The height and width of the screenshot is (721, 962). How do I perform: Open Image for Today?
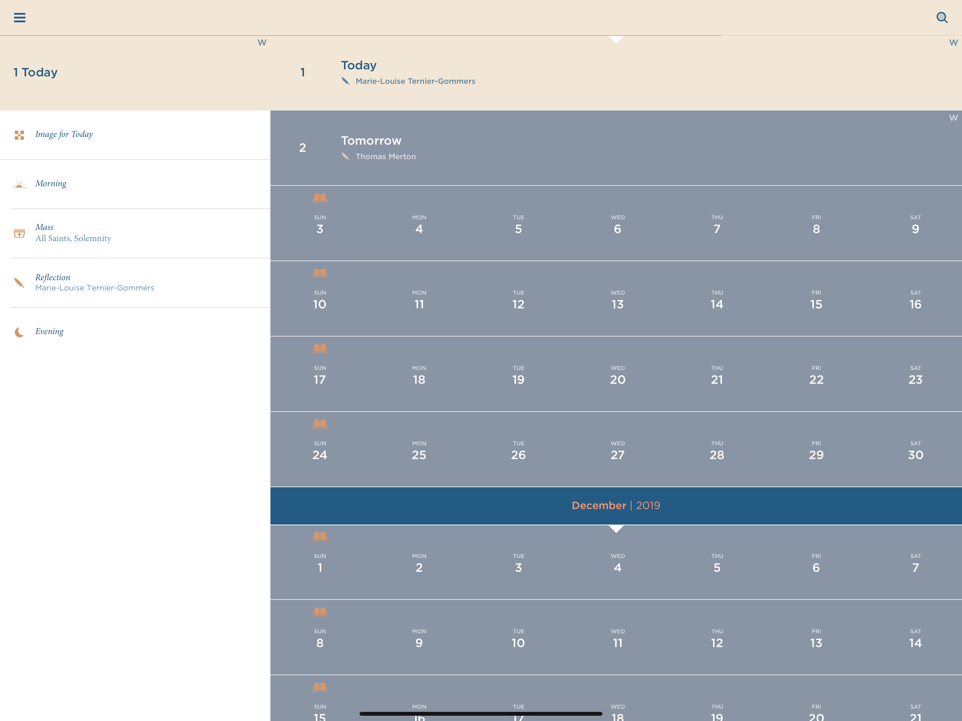point(135,135)
